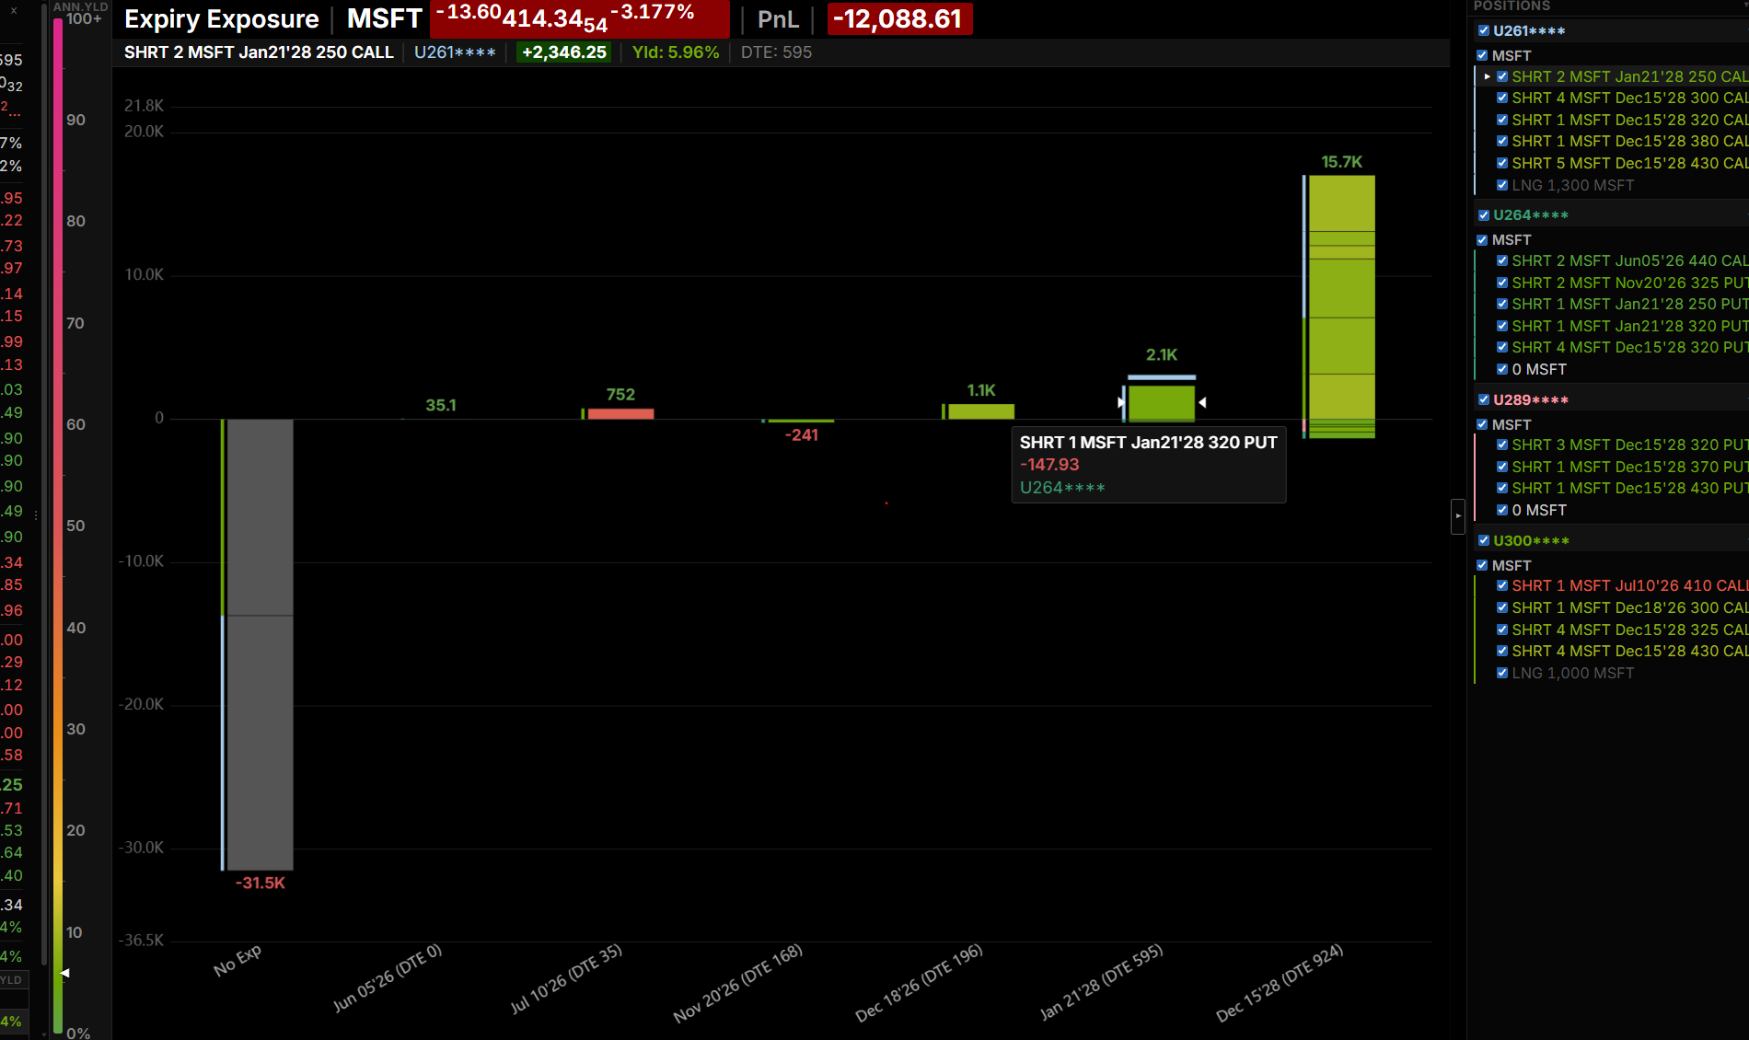1749x1040 pixels.
Task: Expand the SHRT 2 MSFT Jan21'28 250 CALL row arrow
Action: (1488, 76)
